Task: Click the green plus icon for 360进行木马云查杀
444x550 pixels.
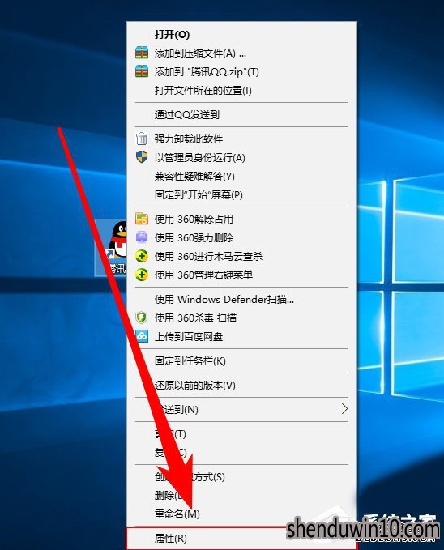Action: point(142,256)
